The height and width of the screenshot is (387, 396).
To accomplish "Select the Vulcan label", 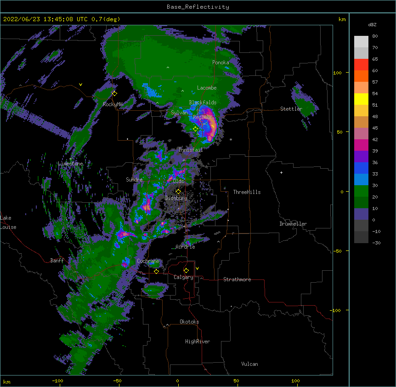I will coord(249,364).
